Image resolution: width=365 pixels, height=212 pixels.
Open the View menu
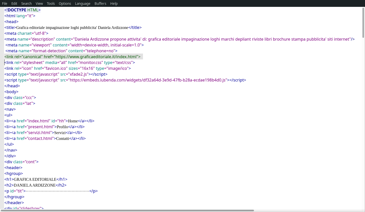click(x=39, y=3)
